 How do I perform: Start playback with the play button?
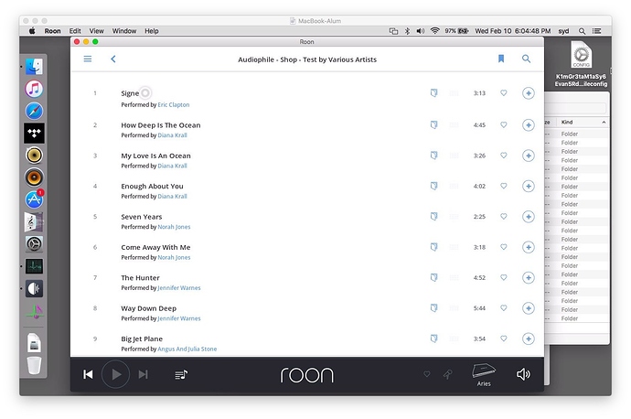[115, 374]
